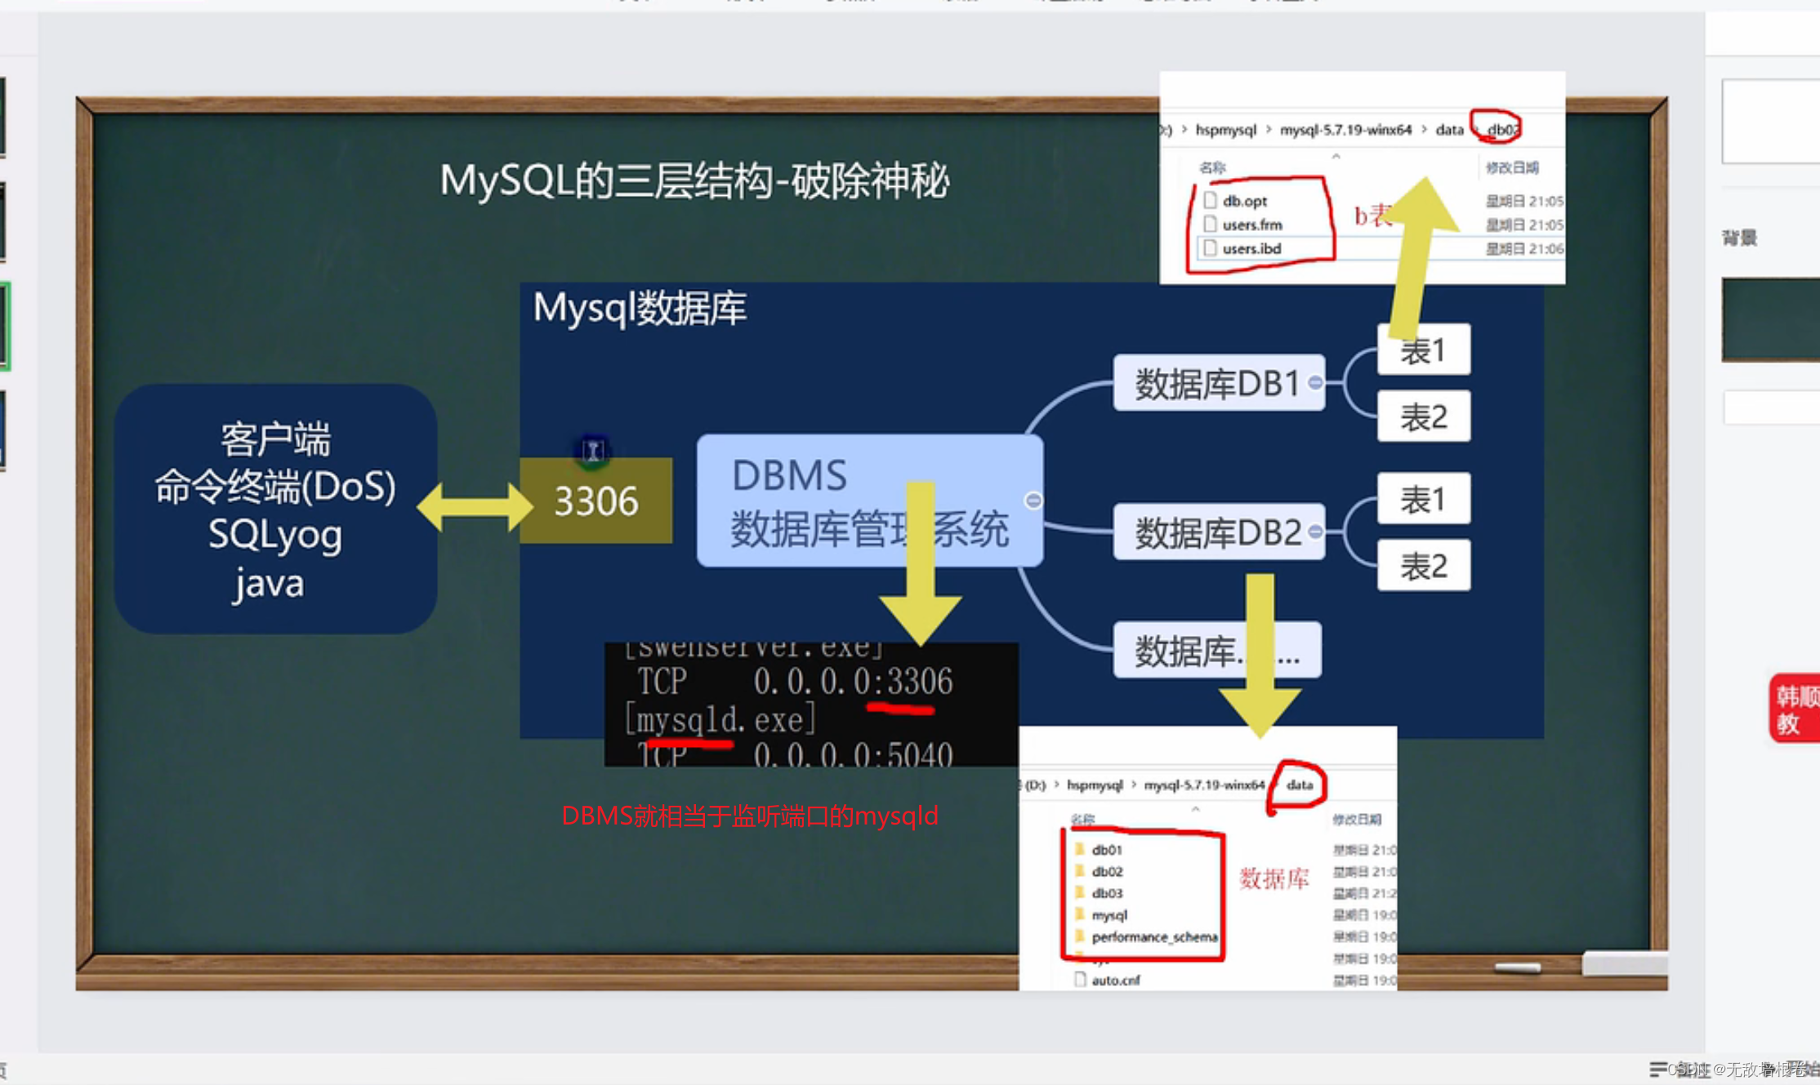Select the slide title MySQL的三层结构-破除神秘
1820x1085 pixels.
point(694,180)
